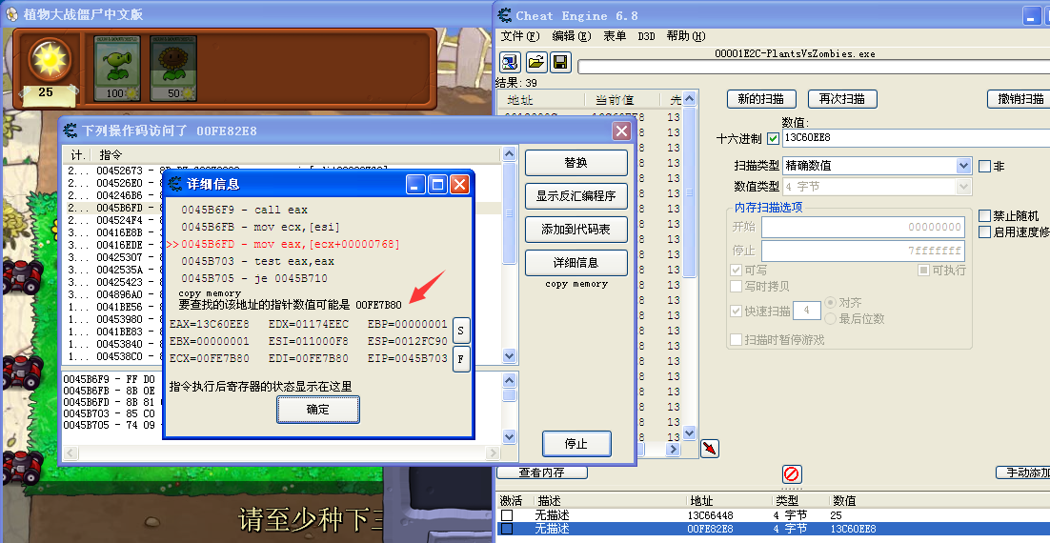This screenshot has width=1050, height=543.
Task: Toggle the 写时拷贝 checkbox
Action: [x=736, y=286]
